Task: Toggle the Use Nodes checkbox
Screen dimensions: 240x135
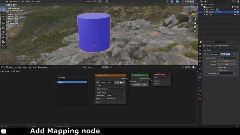Action: pyautogui.click(x=39, y=67)
